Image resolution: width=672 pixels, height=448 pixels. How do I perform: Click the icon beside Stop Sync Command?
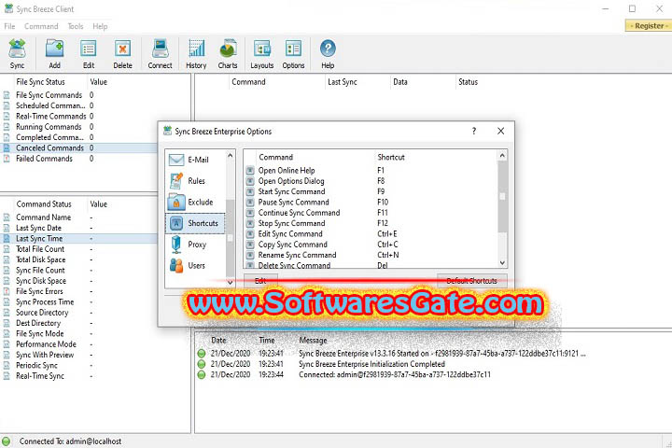pyautogui.click(x=250, y=223)
